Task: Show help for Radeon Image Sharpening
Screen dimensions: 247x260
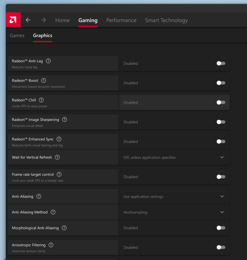Action: (65, 120)
